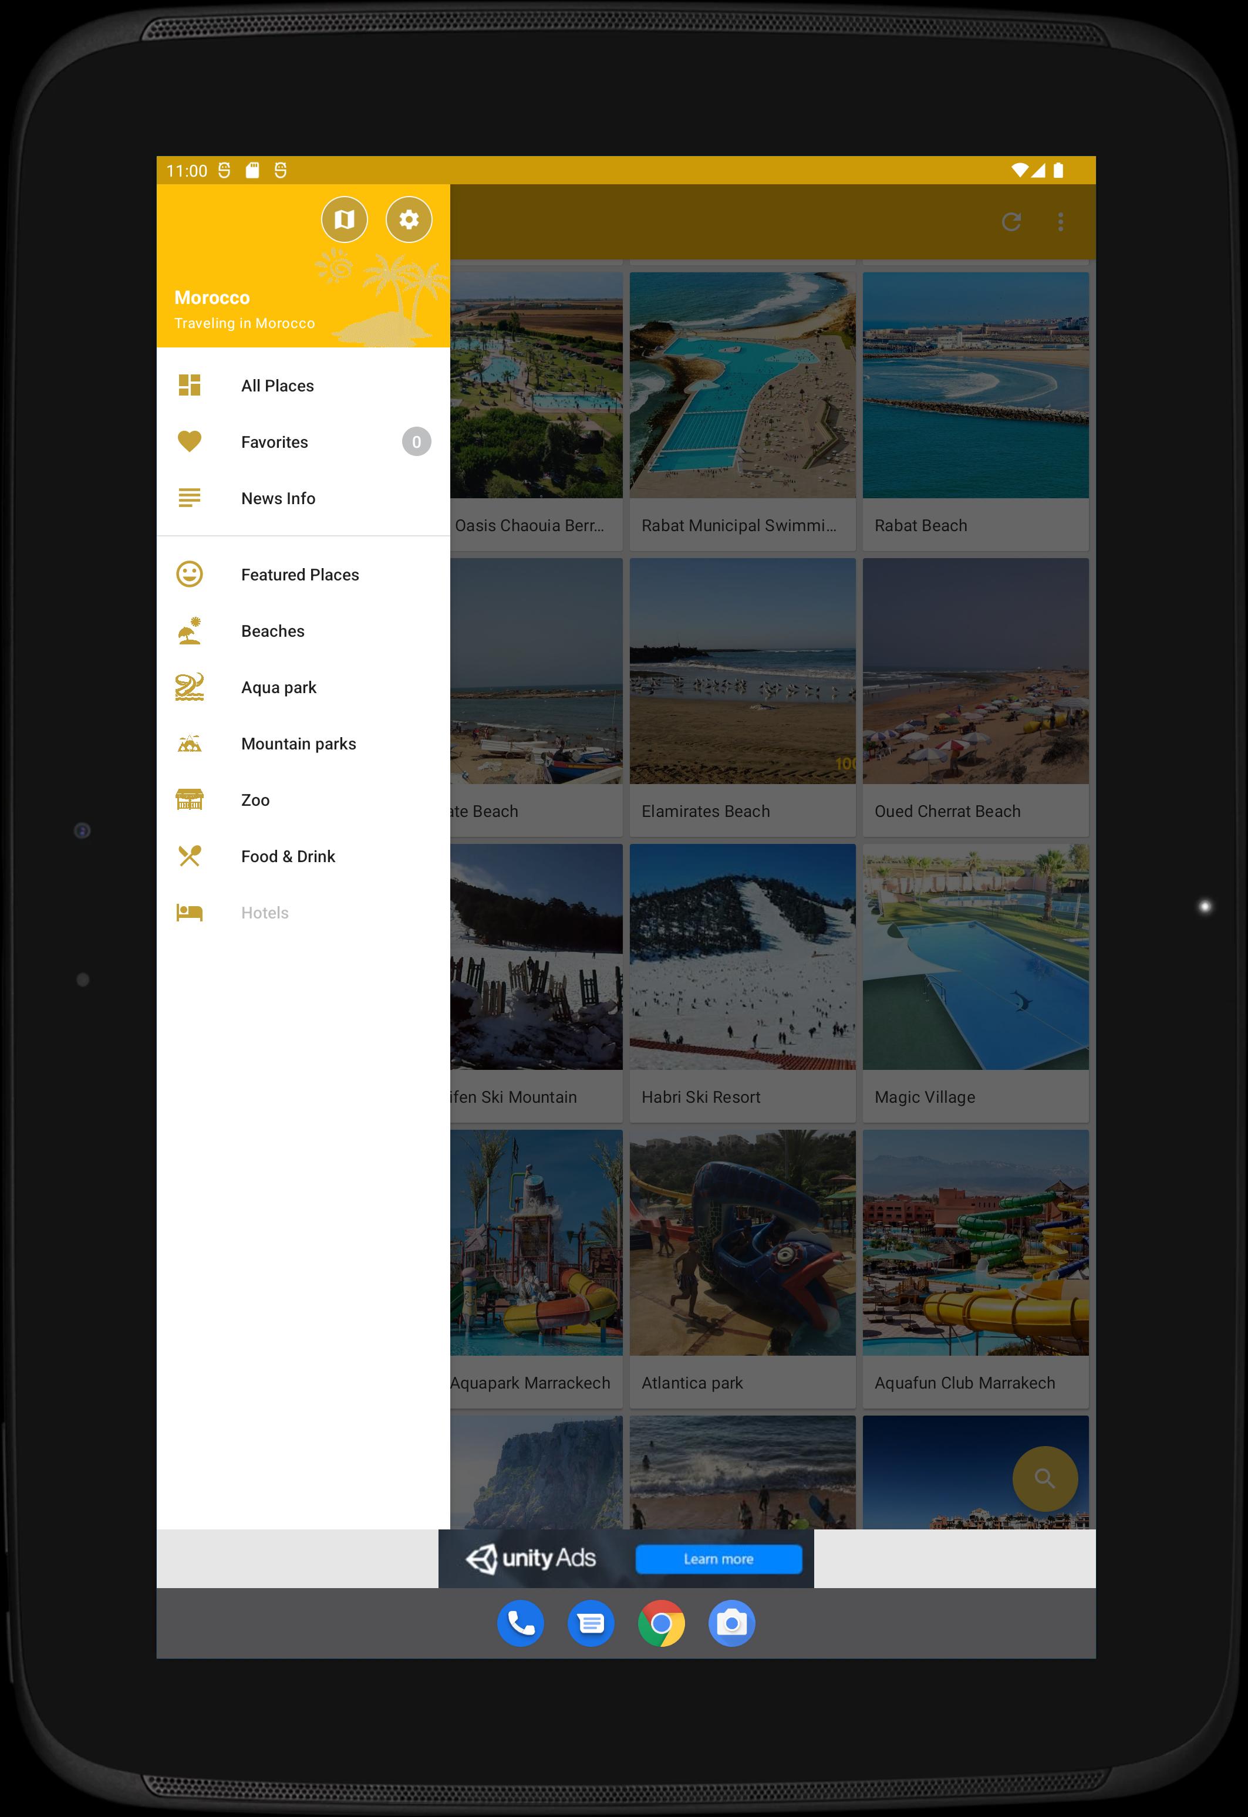Choose the Beaches category
This screenshot has width=1248, height=1817.
[303, 631]
